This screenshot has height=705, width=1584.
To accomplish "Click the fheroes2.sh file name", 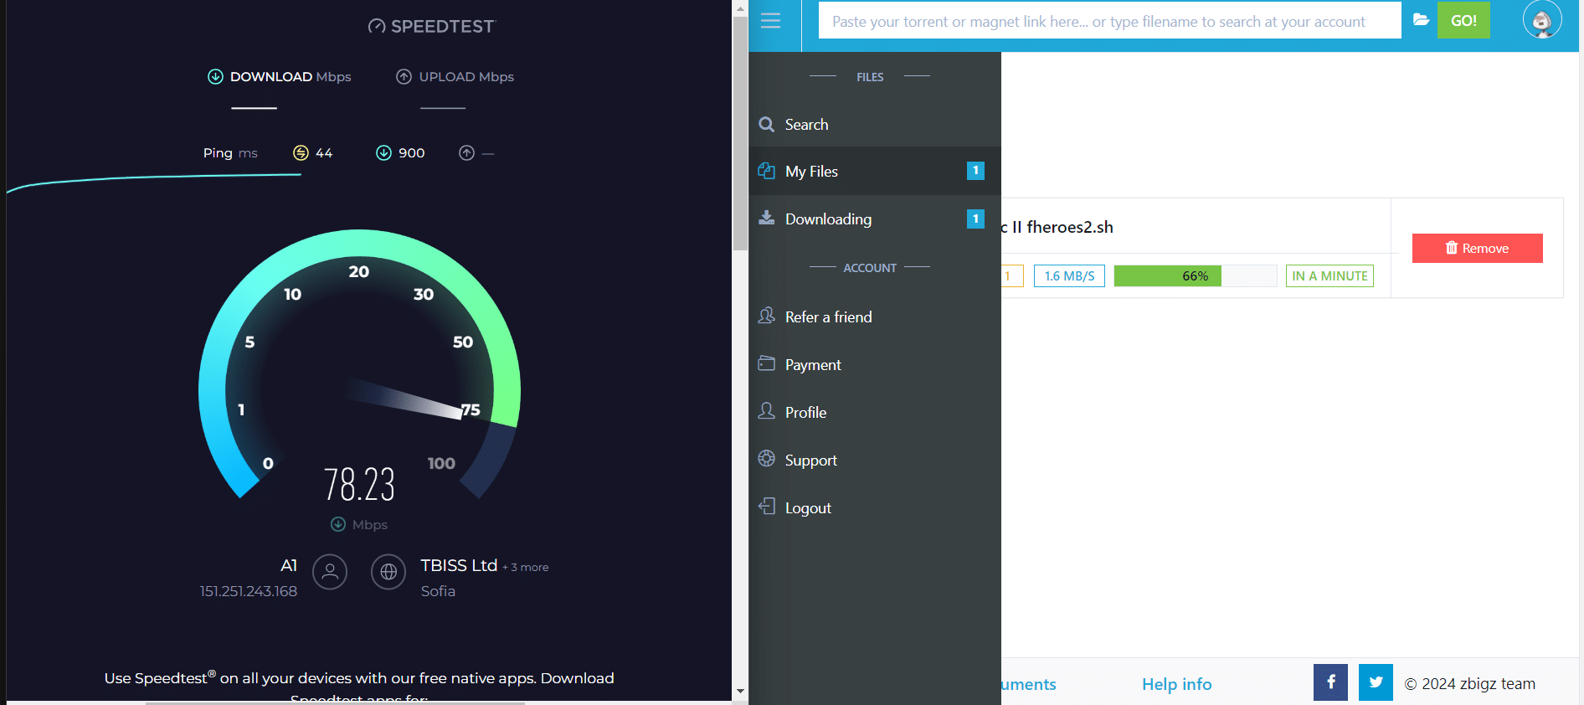I will click(1057, 227).
